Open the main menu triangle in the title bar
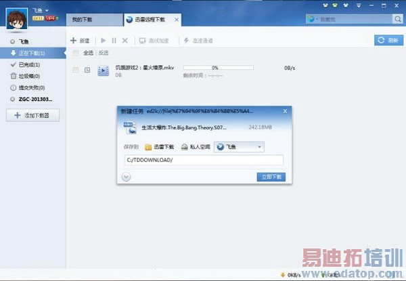 click(359, 5)
